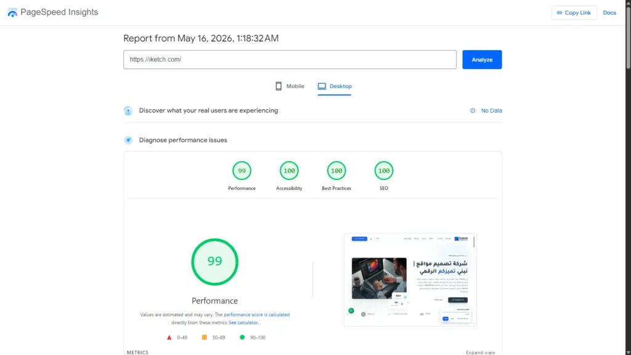The image size is (631, 355).
Task: Open the 'performance score is calculated' link
Action: pyautogui.click(x=256, y=315)
